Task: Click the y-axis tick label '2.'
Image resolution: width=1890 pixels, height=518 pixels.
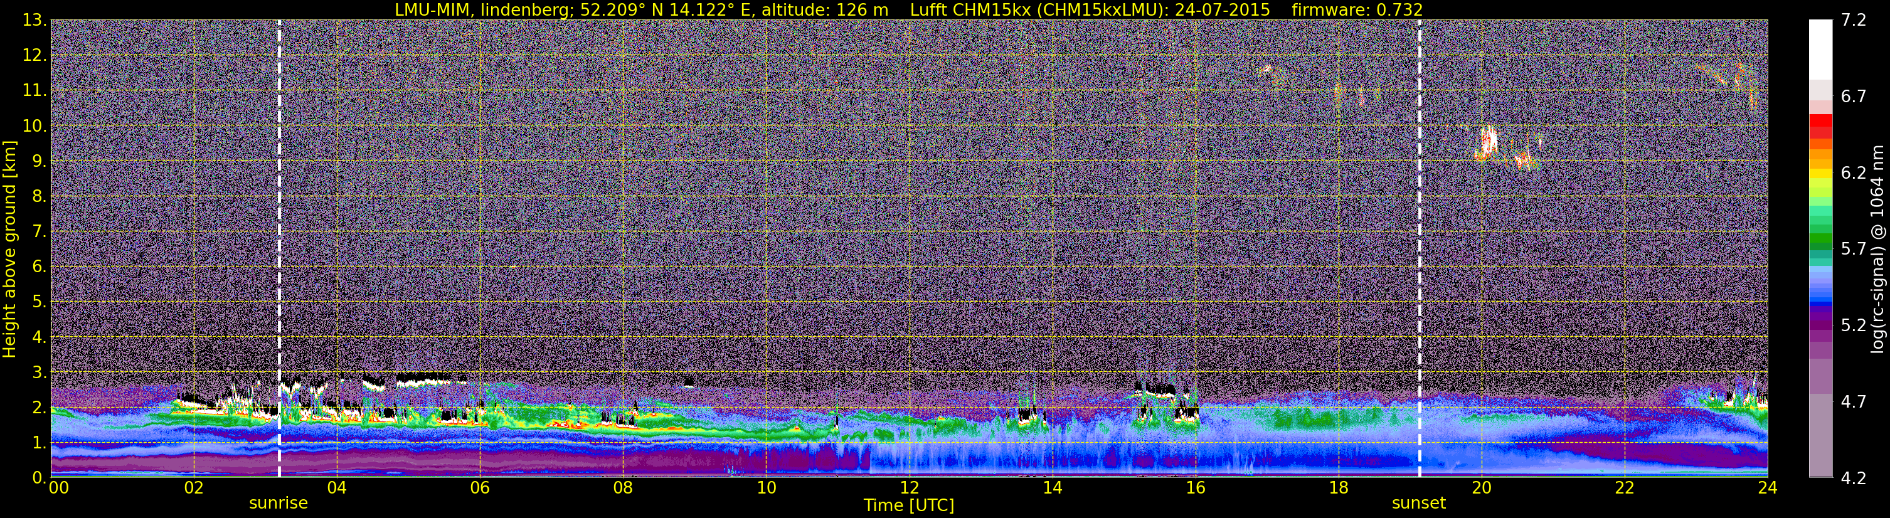Action: [39, 408]
